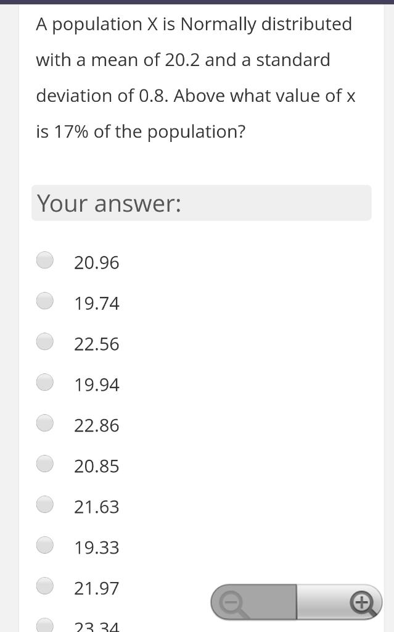Select the radio button for 20.96

pyautogui.click(x=44, y=260)
